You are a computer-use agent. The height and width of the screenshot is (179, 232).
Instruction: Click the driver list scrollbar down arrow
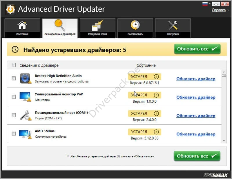click(224, 140)
